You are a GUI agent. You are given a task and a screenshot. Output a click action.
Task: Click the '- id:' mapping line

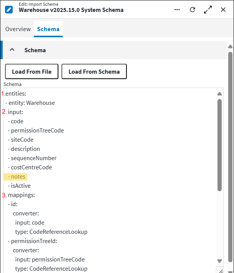coord(13,204)
